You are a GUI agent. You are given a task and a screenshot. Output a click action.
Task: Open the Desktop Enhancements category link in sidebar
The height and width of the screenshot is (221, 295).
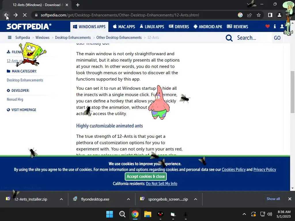click(x=25, y=80)
